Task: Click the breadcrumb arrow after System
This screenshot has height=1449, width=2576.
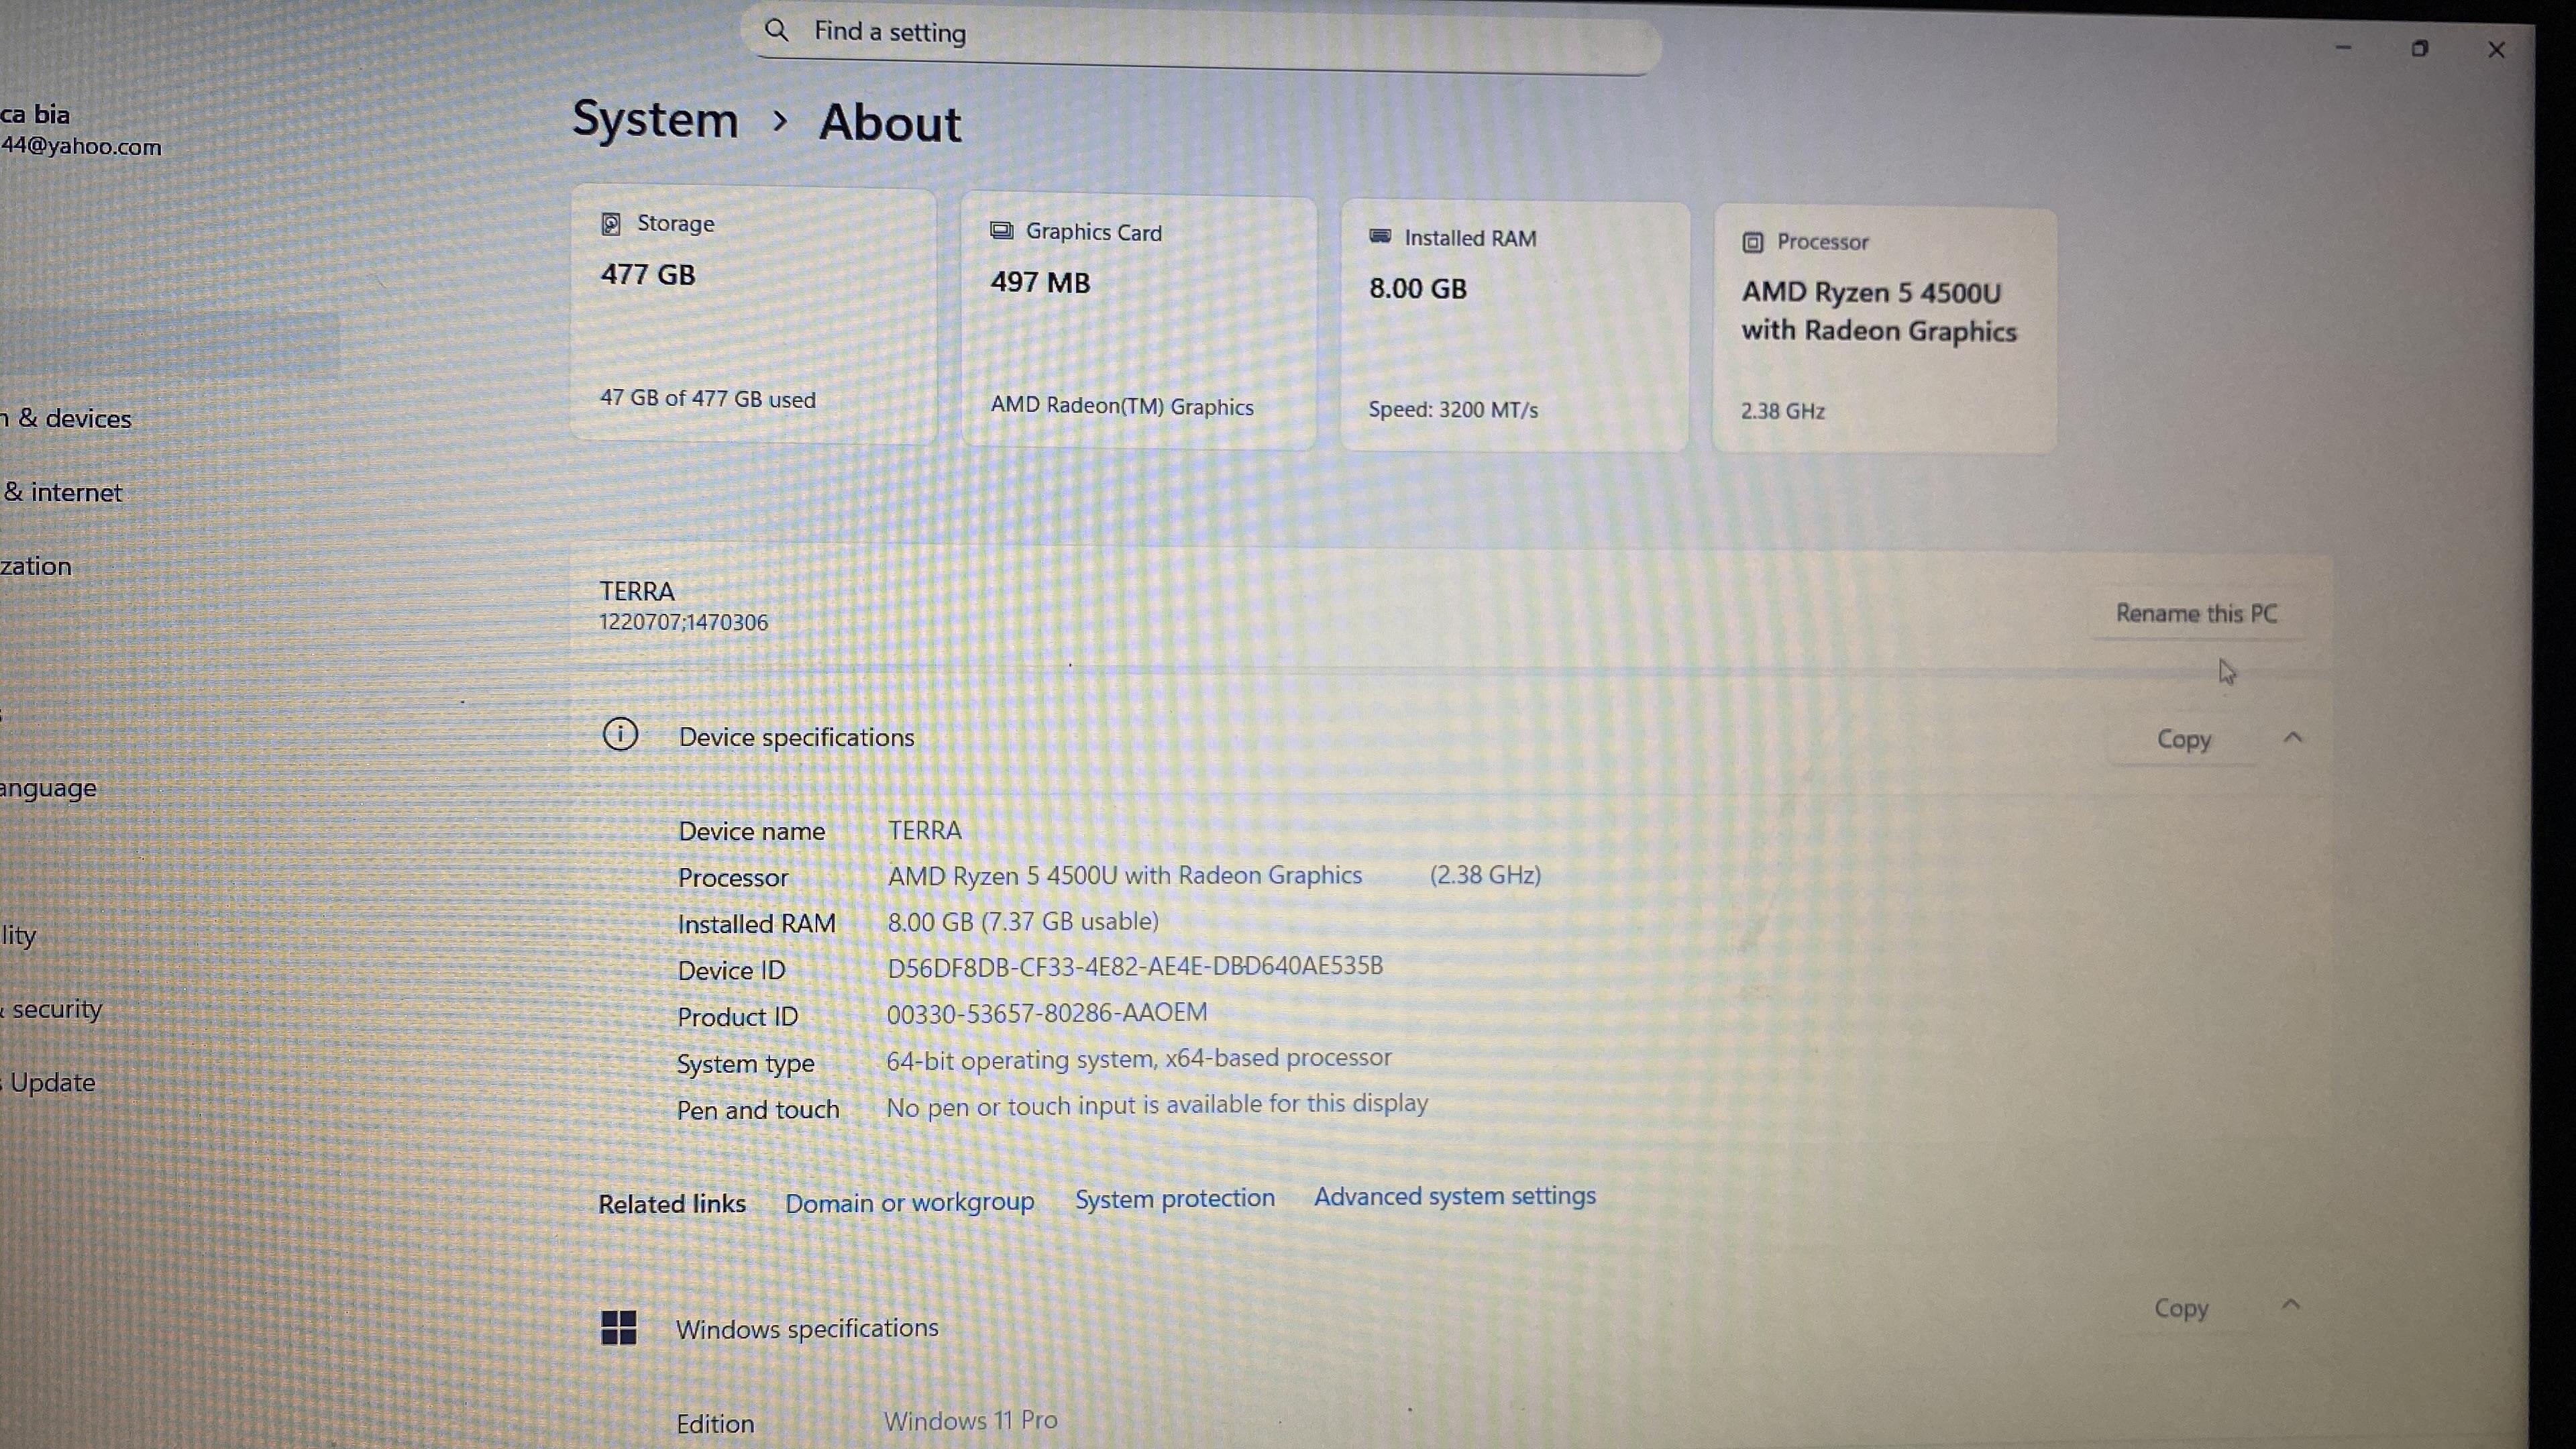Action: click(x=780, y=121)
